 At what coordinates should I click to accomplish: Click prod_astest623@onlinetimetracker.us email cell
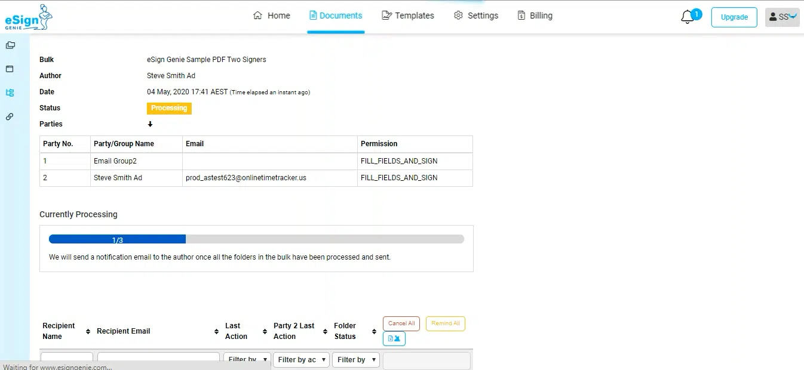point(270,178)
